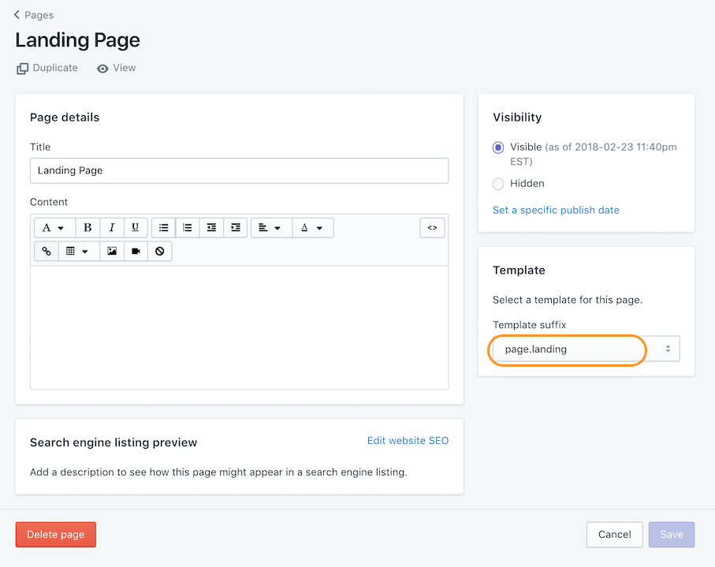The height and width of the screenshot is (567, 715).
Task: Click Edit website SEO link
Action: tap(408, 441)
